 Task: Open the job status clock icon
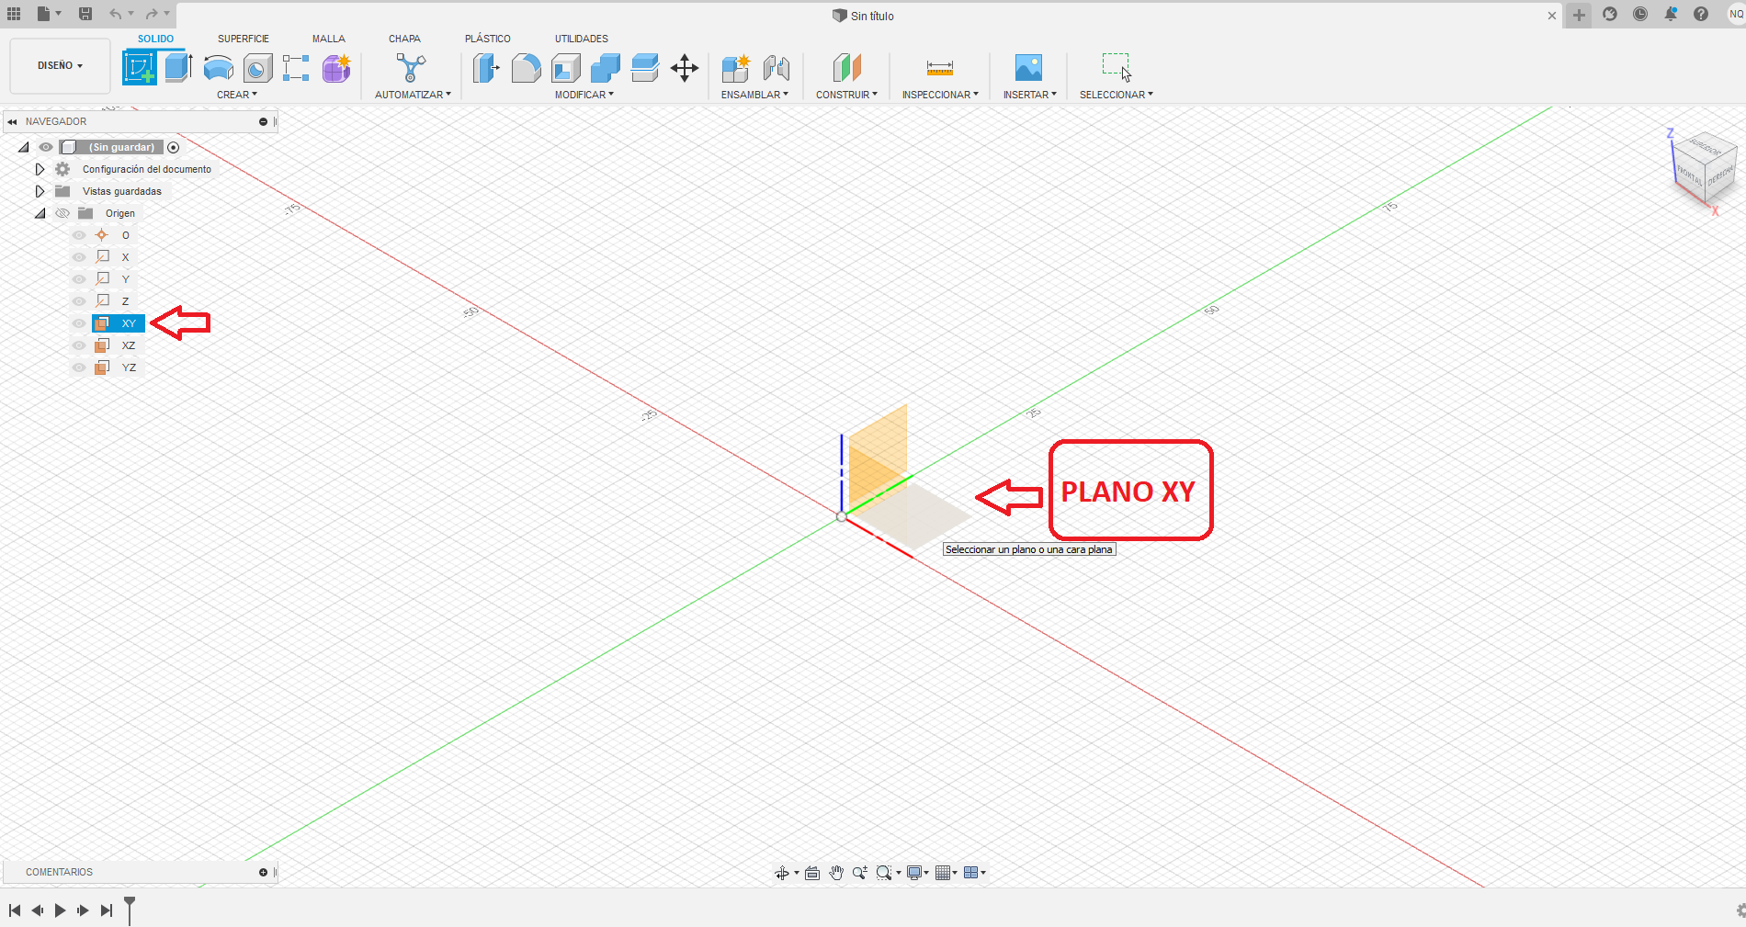(x=1640, y=14)
